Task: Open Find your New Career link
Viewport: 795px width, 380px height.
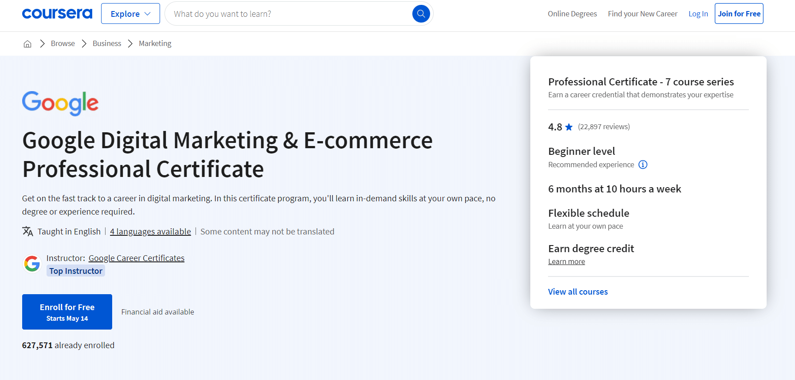Action: tap(642, 14)
